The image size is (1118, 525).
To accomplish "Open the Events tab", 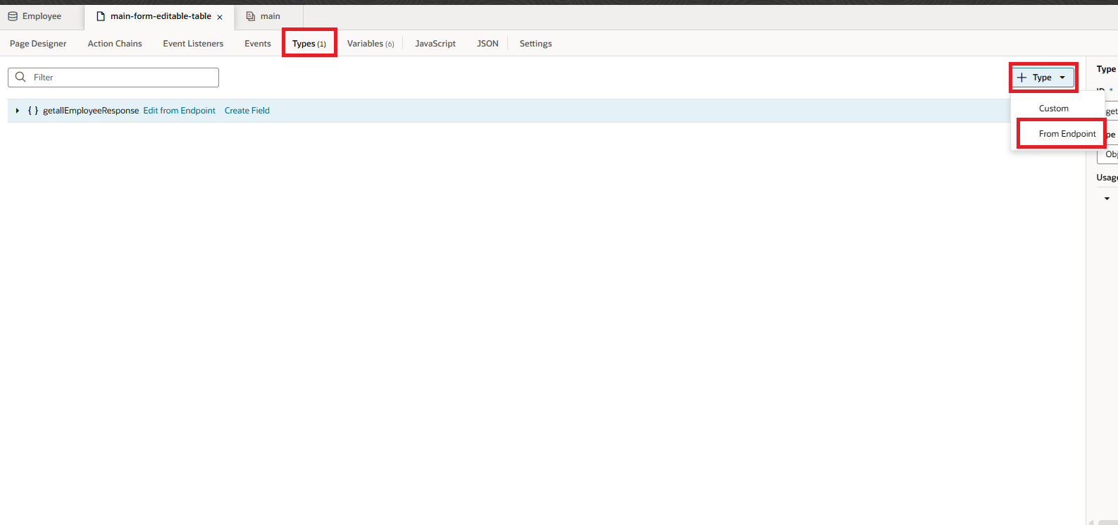I will coord(258,44).
